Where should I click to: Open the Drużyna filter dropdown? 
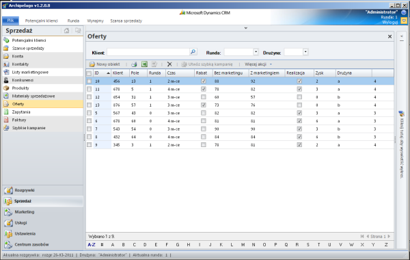click(305, 52)
